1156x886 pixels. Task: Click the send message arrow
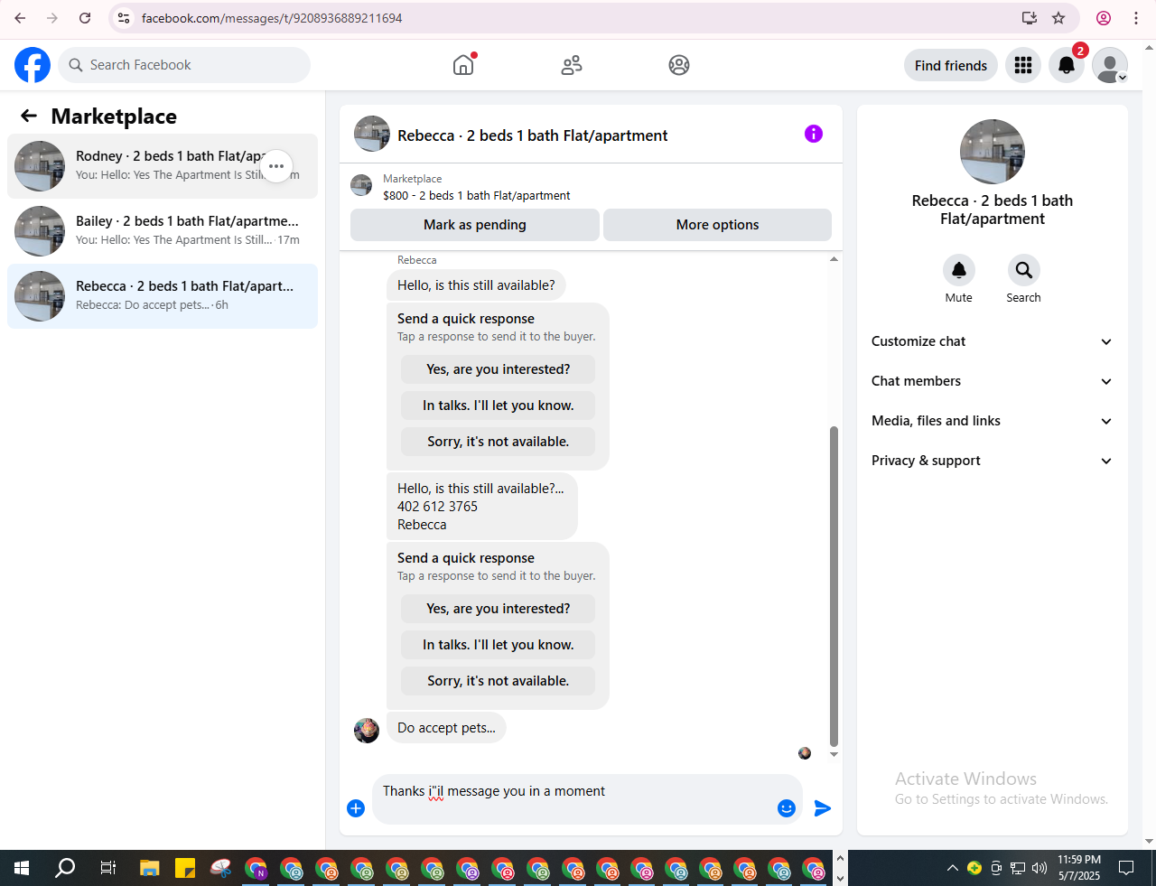point(823,808)
